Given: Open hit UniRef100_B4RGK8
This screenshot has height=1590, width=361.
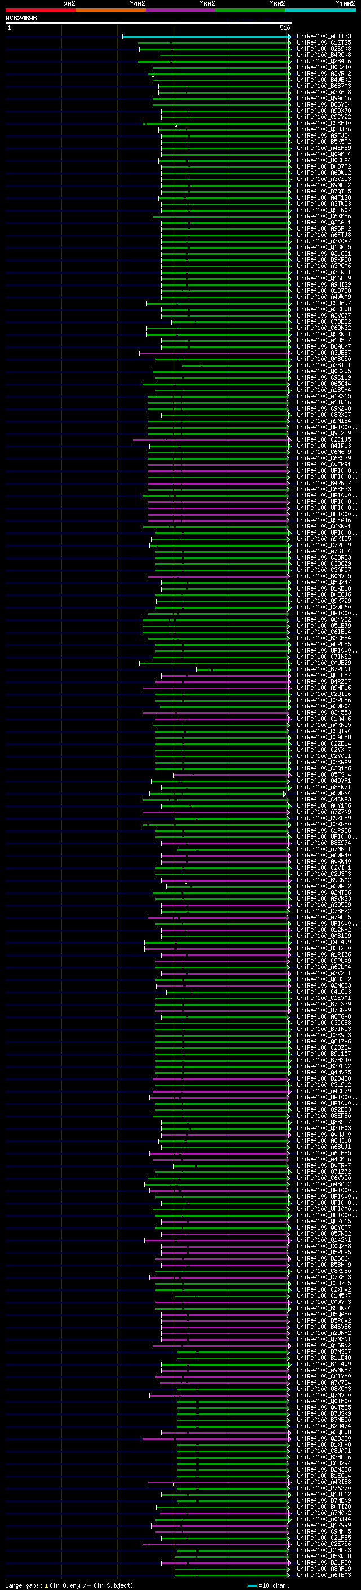Looking at the screenshot, I should 324,55.
